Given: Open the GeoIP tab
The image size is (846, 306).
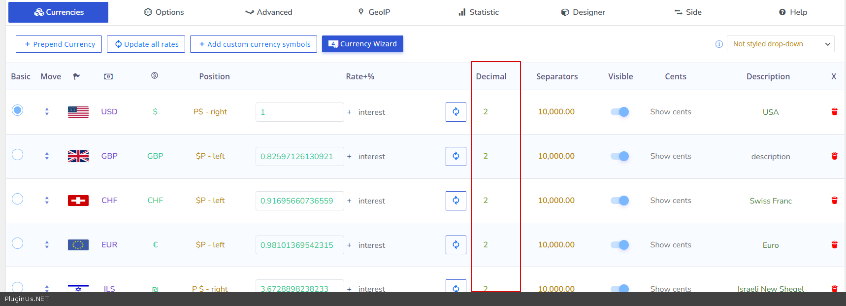Looking at the screenshot, I should click(x=374, y=12).
